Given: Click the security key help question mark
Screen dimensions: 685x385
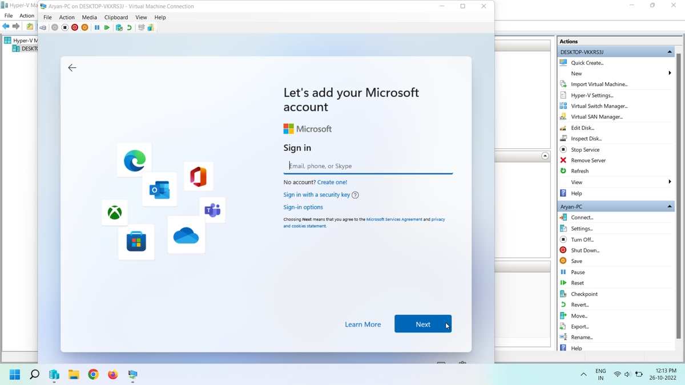Looking at the screenshot, I should pyautogui.click(x=355, y=195).
